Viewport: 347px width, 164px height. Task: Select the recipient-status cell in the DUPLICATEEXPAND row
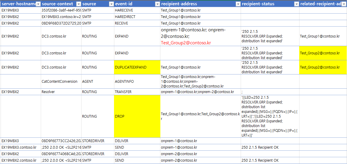pyautogui.click(x=270, y=67)
